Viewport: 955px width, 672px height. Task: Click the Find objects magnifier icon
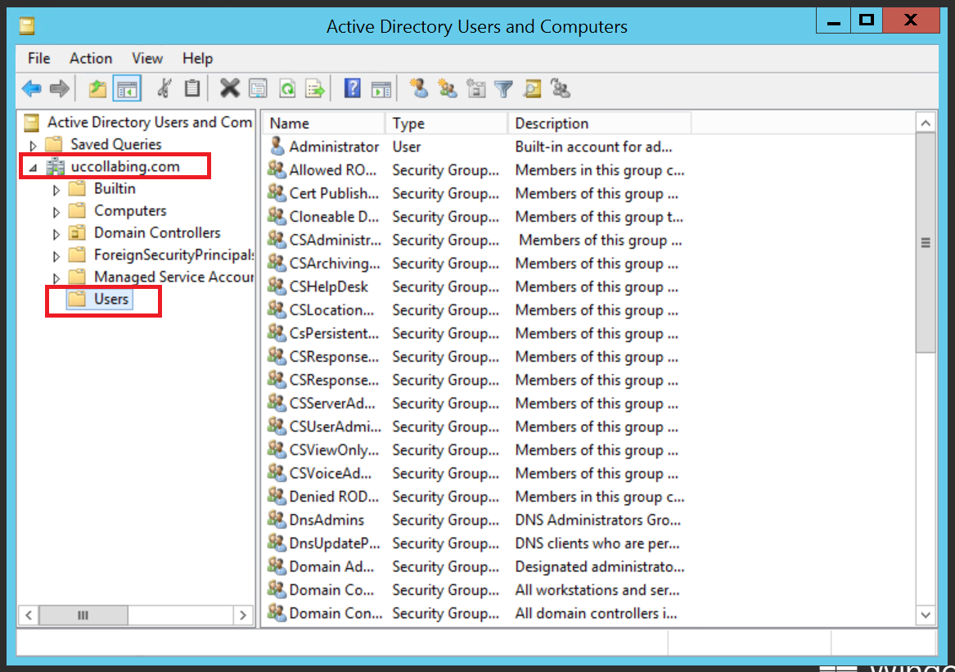tap(532, 89)
